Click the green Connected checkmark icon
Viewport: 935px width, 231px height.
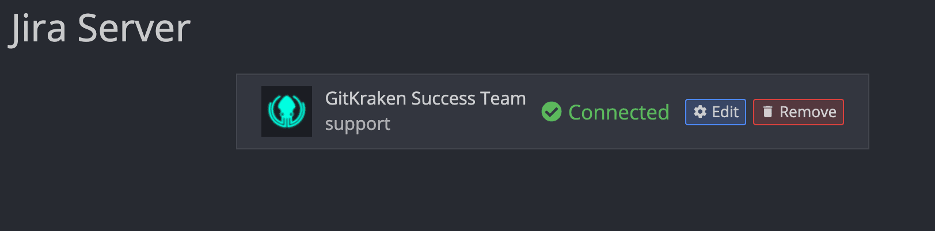point(551,112)
